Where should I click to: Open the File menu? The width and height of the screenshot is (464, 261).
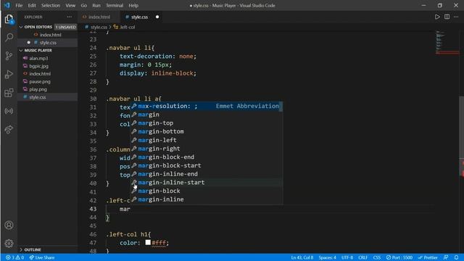pos(19,5)
